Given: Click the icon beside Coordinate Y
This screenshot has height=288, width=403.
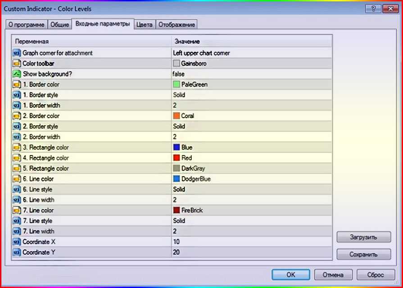Looking at the screenshot, I should coord(17,252).
